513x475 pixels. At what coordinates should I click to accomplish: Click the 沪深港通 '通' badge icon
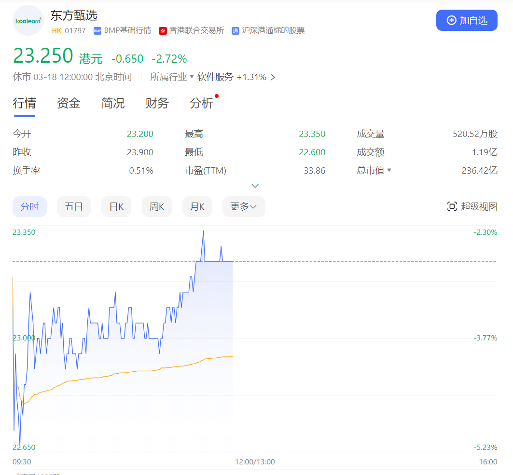point(235,31)
